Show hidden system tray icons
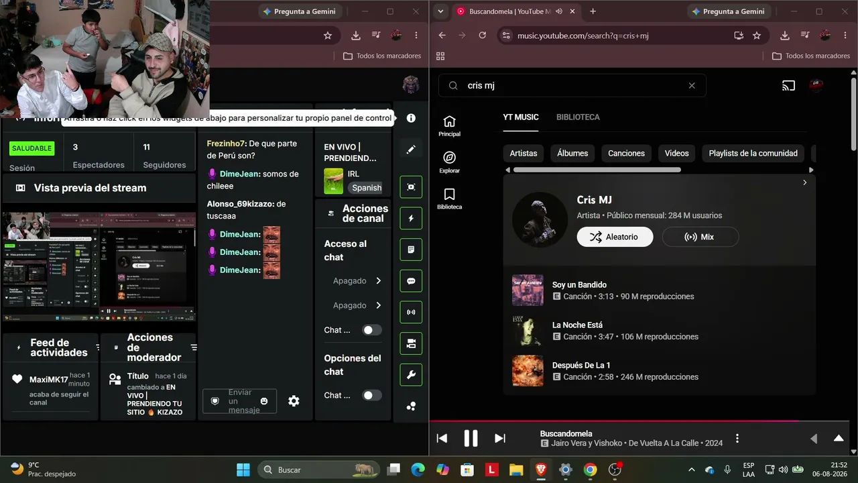Screen dimensions: 858x483 click(x=692, y=470)
